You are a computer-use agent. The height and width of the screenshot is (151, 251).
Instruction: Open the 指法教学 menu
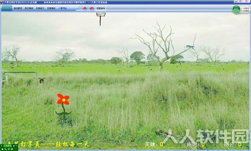[x=18, y=8]
